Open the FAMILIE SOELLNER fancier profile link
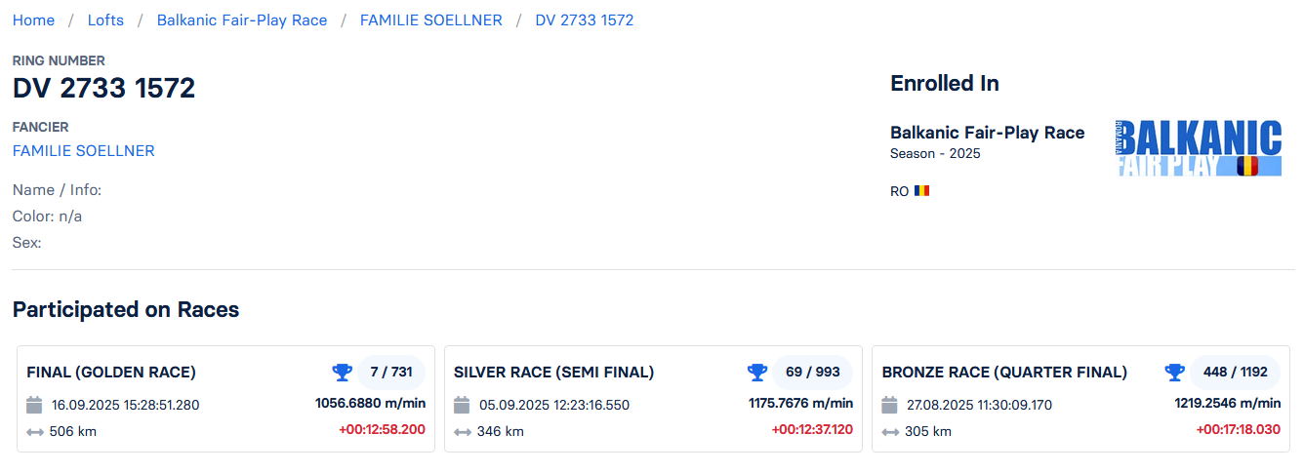This screenshot has height=473, width=1304. (x=83, y=150)
